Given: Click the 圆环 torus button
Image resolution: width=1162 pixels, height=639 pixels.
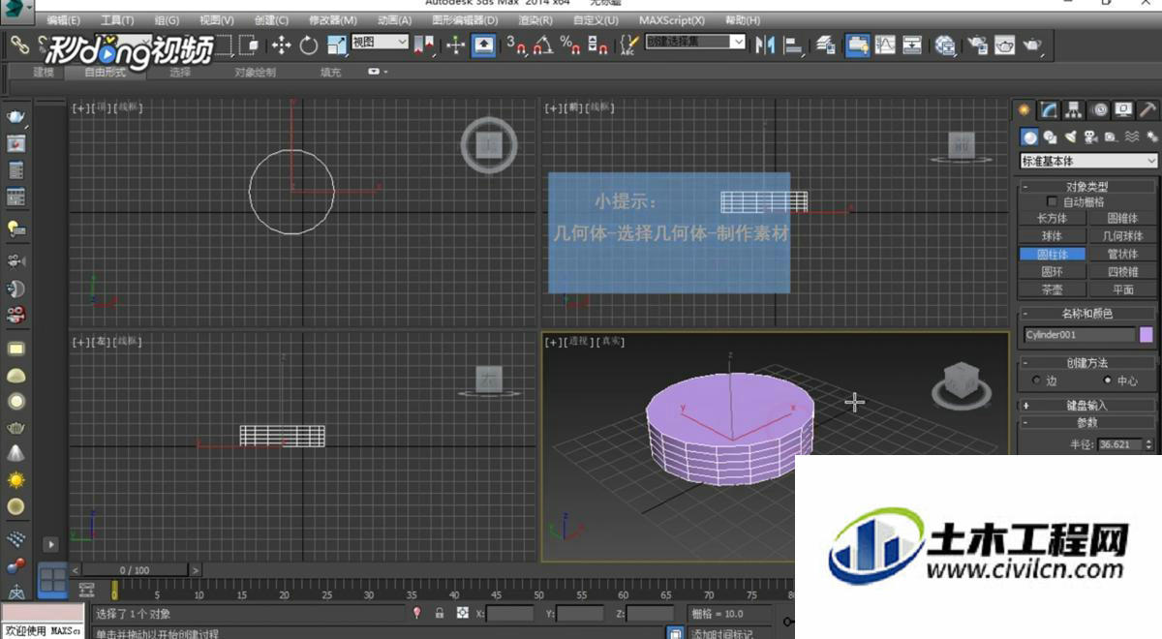Looking at the screenshot, I should (x=1053, y=272).
